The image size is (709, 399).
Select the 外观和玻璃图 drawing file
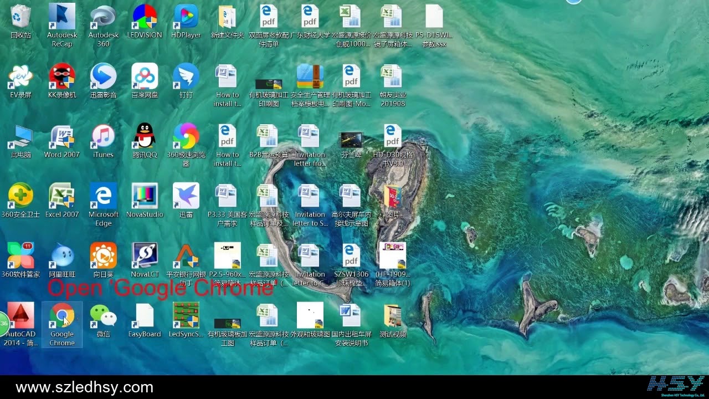click(x=310, y=321)
